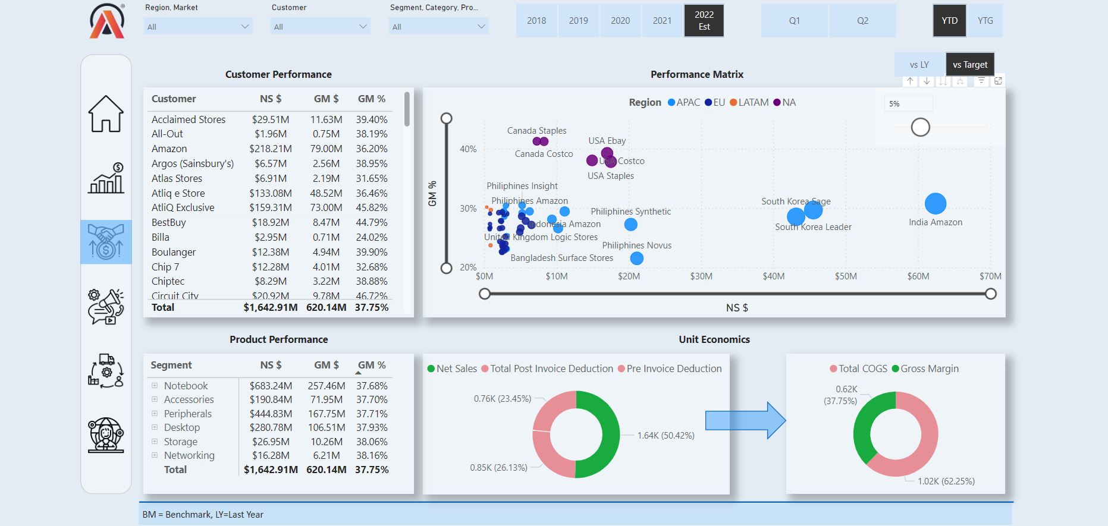The width and height of the screenshot is (1108, 526).
Task: Expand the Notebook segment row
Action: point(155,386)
